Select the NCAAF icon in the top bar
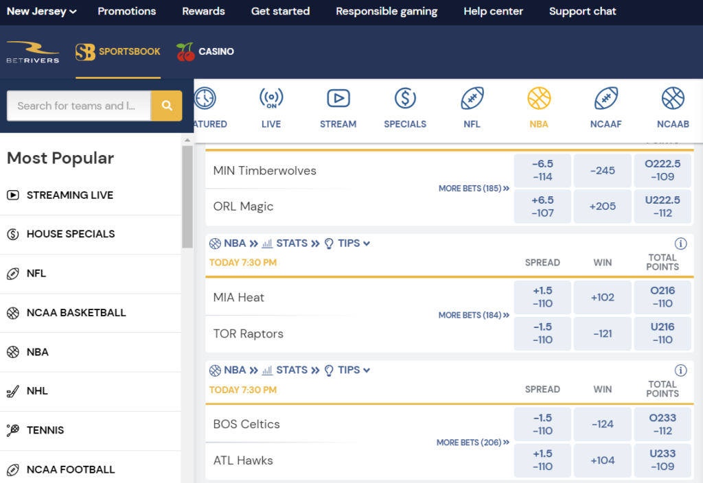 click(606, 98)
